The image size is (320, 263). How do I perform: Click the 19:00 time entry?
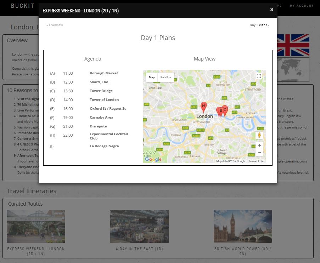(68, 118)
